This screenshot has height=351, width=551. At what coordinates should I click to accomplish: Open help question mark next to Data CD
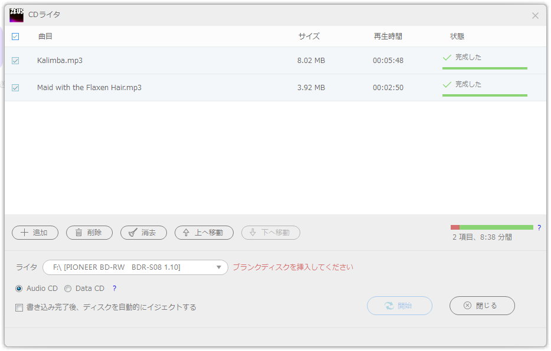point(114,289)
